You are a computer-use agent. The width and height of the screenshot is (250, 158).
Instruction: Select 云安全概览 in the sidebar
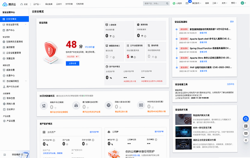[14, 19]
